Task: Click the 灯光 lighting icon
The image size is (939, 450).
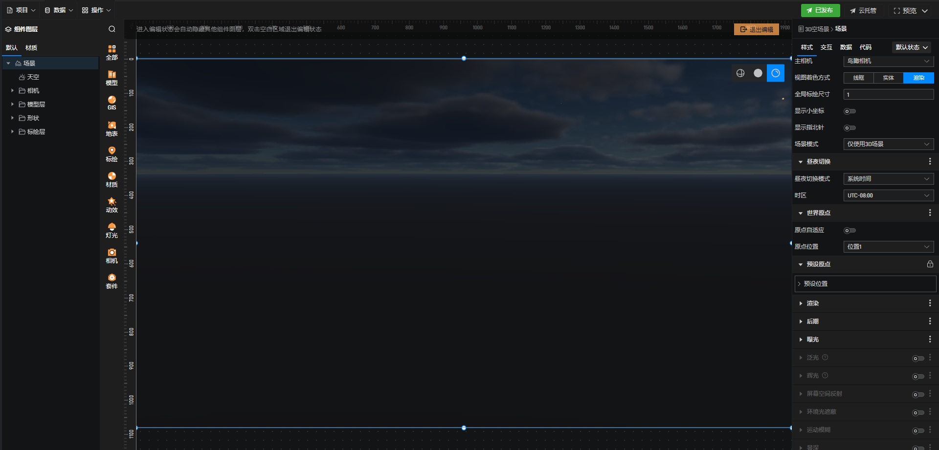Action: [x=112, y=230]
